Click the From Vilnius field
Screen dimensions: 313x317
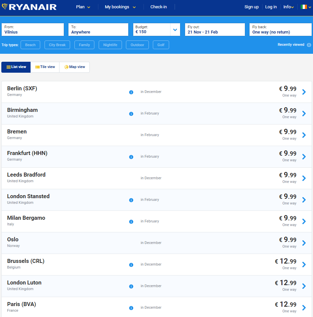pos(33,30)
